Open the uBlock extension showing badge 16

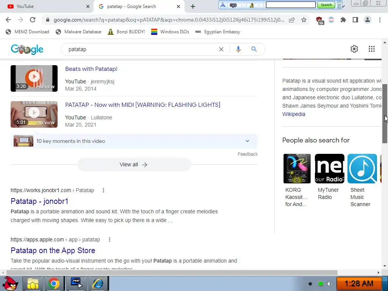point(319,20)
